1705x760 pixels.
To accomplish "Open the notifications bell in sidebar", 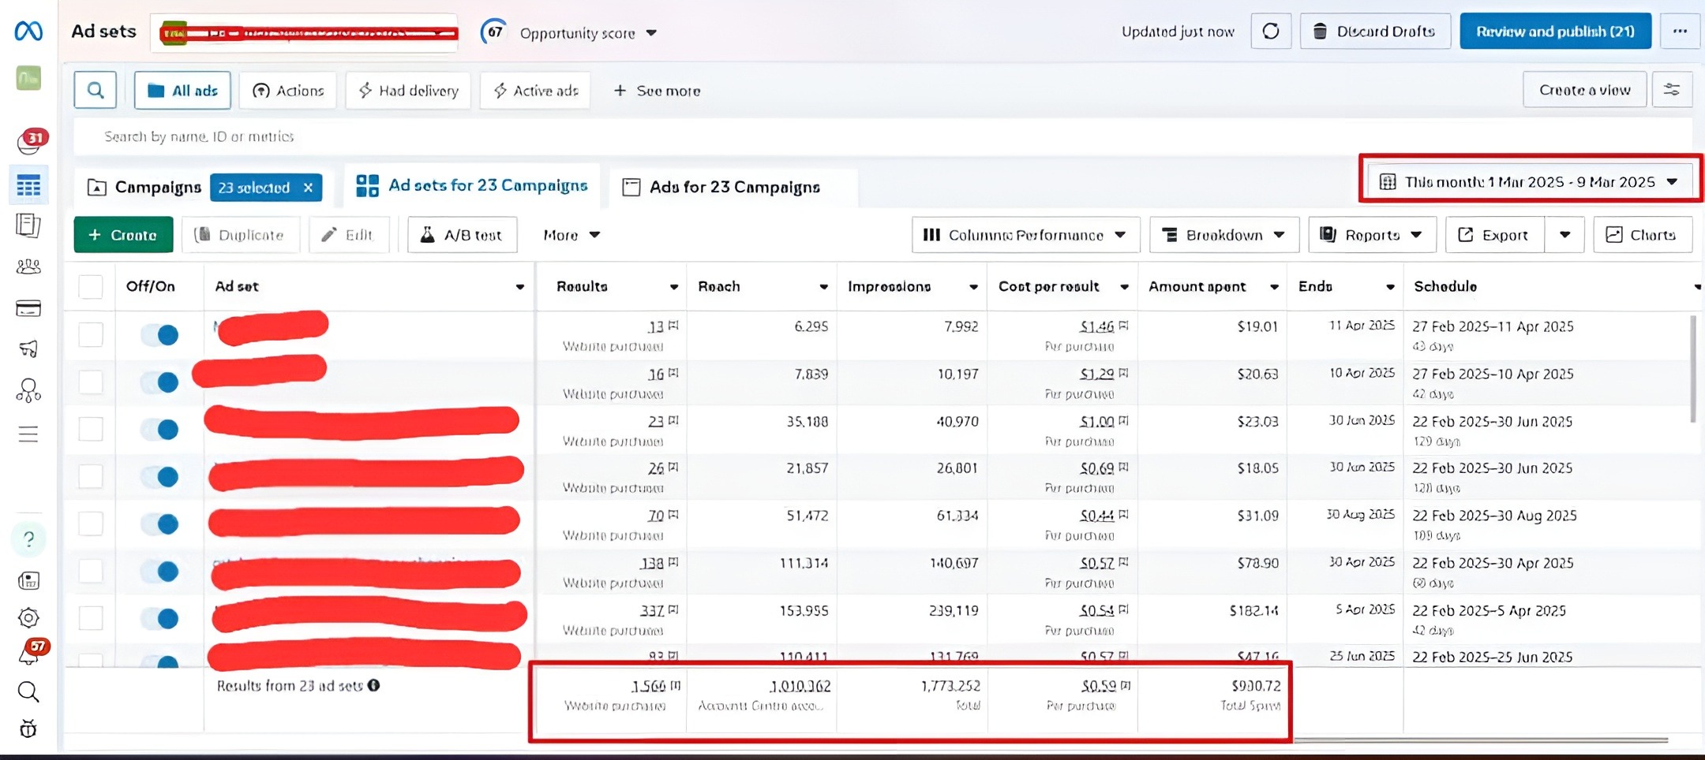I will pos(29,654).
